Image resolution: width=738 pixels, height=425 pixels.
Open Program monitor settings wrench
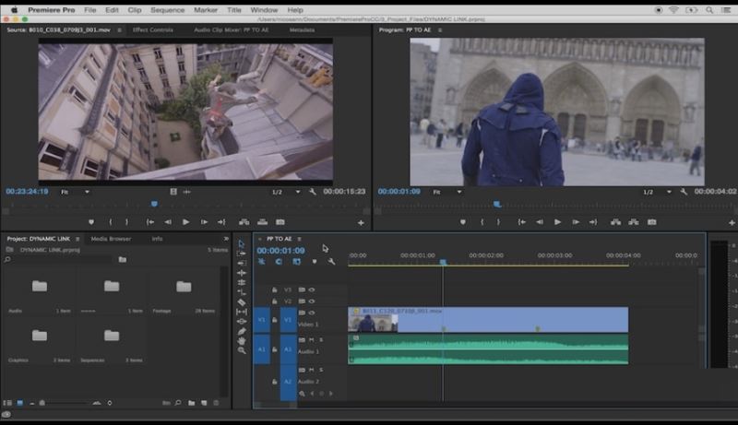coord(684,192)
